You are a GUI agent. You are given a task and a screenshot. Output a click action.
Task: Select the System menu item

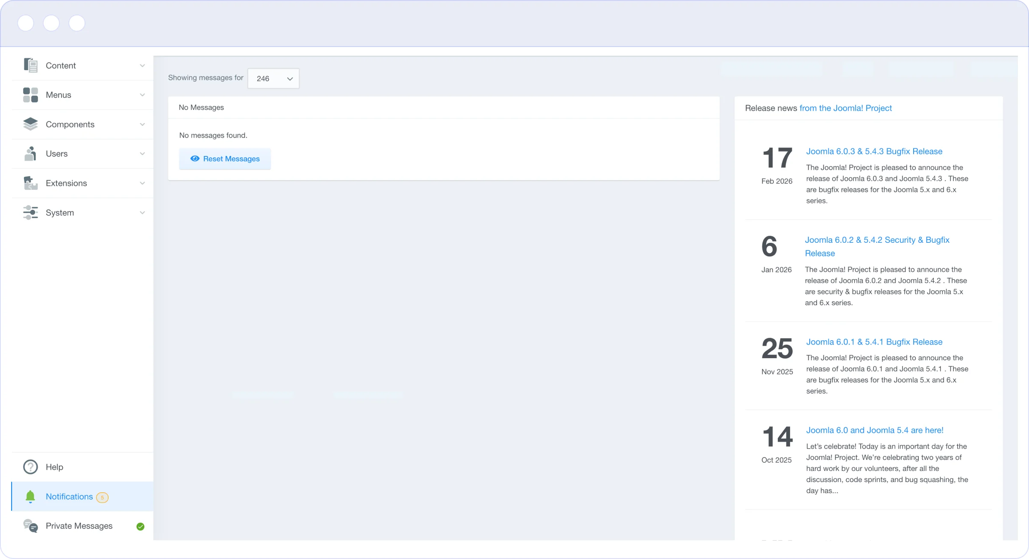[x=60, y=213]
